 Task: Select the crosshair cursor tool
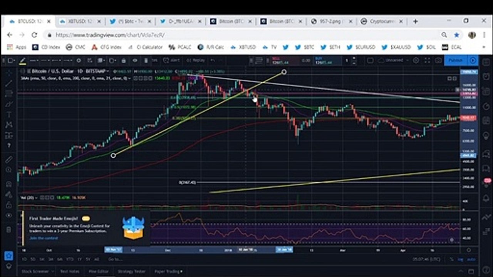pyautogui.click(x=8, y=72)
